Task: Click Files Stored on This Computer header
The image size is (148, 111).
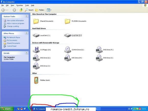Action: 44,14
